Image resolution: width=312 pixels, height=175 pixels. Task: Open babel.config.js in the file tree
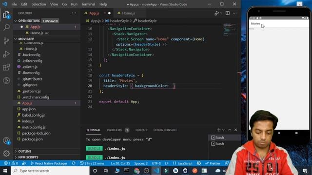(34, 115)
